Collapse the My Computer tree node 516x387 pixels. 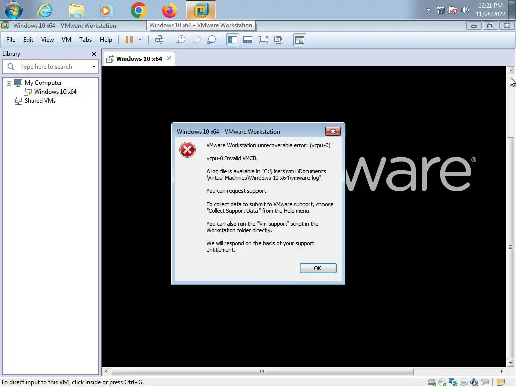pos(9,83)
